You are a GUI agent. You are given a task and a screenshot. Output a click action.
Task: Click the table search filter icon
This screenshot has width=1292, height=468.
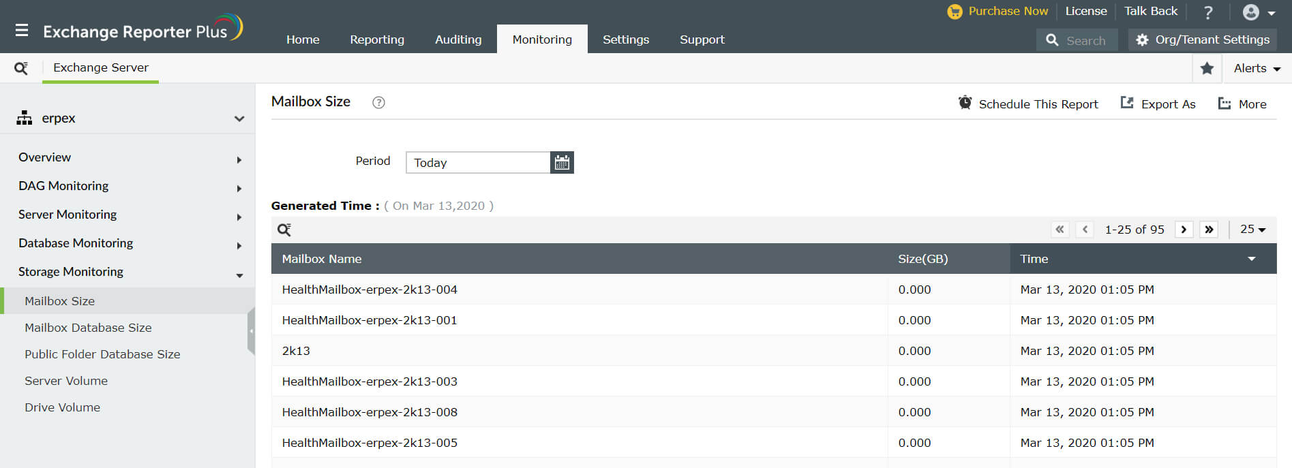[284, 230]
